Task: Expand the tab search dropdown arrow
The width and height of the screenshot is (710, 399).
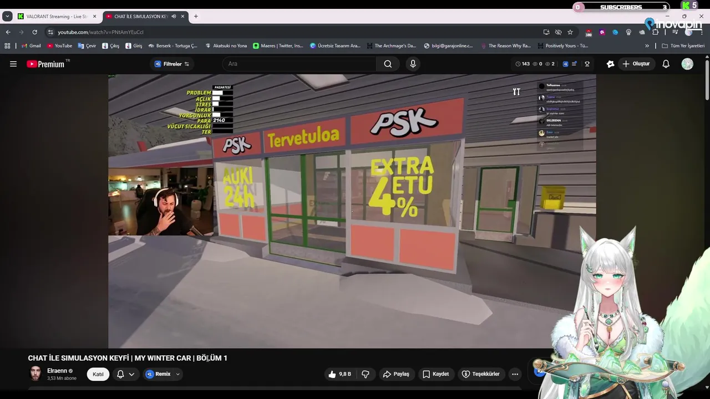Action: pyautogui.click(x=7, y=17)
